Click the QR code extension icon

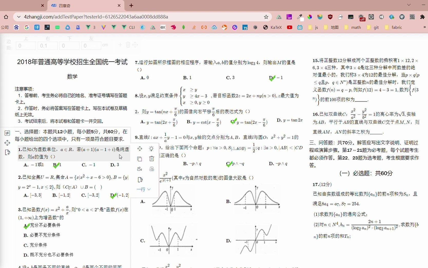412,17
